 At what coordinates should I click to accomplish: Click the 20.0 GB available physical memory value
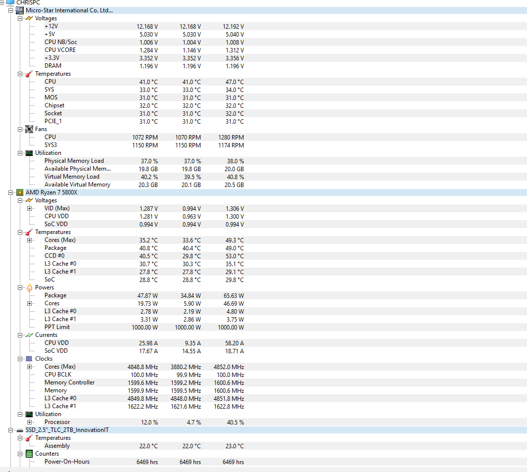click(234, 169)
